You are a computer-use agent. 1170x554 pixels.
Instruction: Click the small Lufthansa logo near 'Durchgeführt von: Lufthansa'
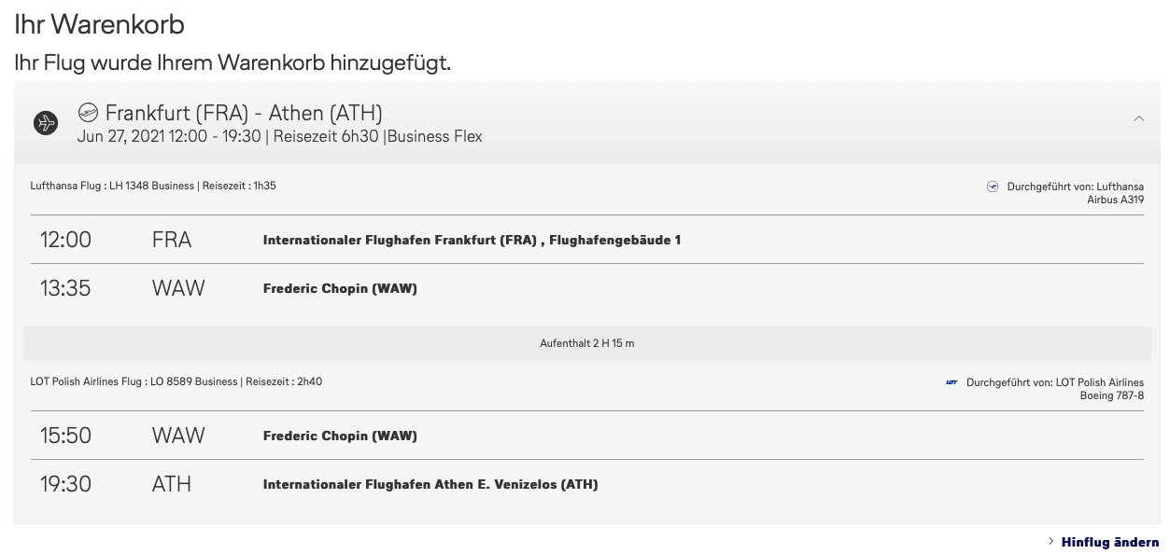pos(993,187)
